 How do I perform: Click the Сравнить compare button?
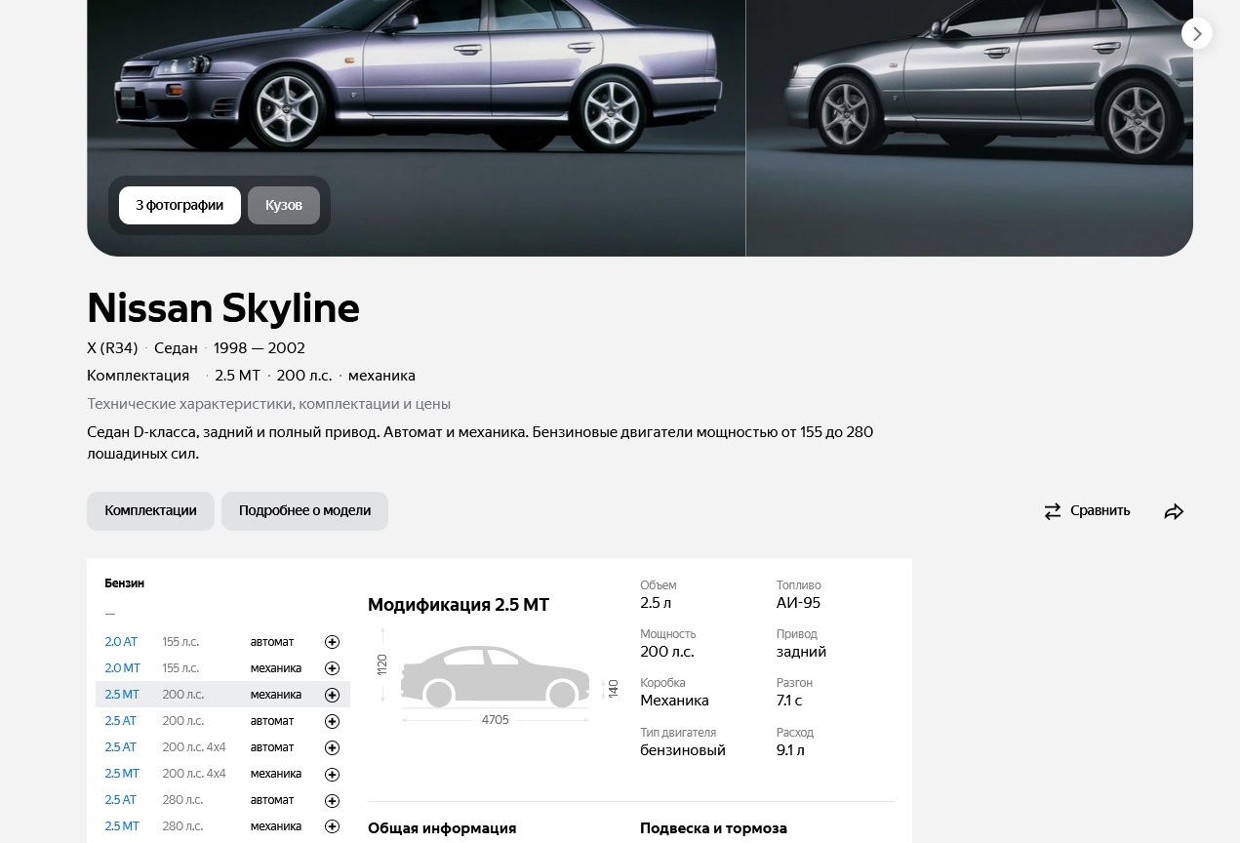[x=1087, y=510]
